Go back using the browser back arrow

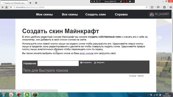click(x=3, y=7)
